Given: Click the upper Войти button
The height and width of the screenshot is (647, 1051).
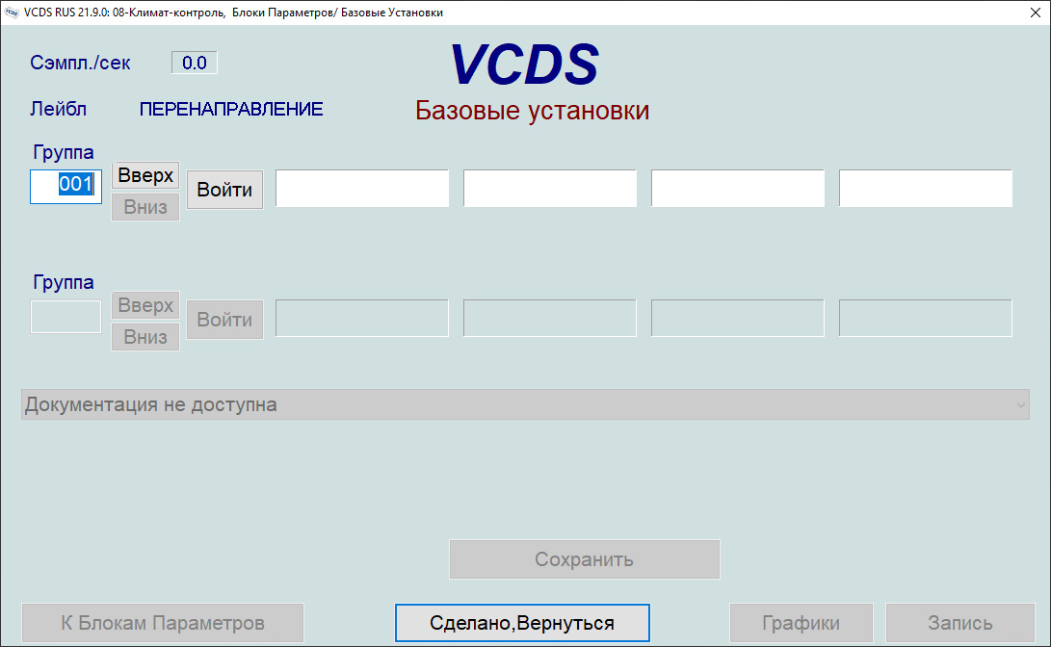Looking at the screenshot, I should pyautogui.click(x=224, y=190).
